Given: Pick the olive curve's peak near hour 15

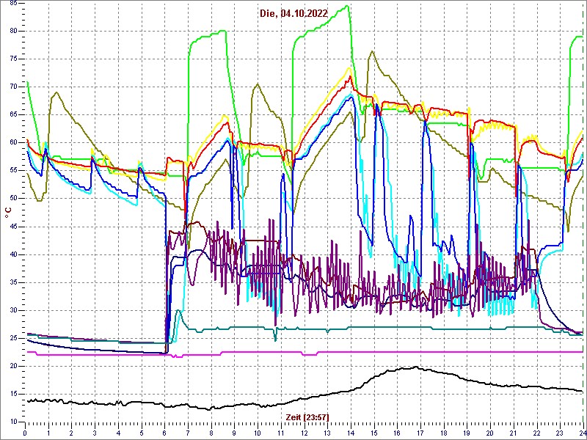Looking at the screenshot, I should click(373, 51).
